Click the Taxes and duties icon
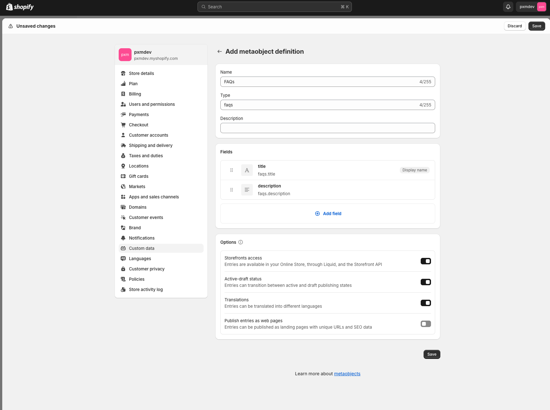 (123, 156)
